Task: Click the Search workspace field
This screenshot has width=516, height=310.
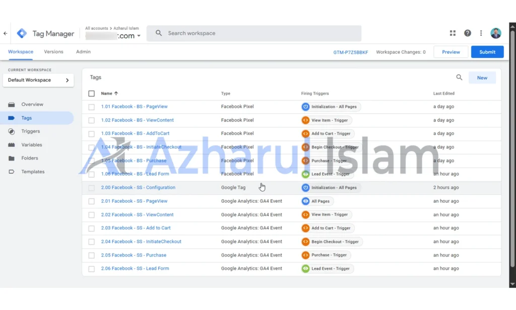Action: [x=254, y=33]
